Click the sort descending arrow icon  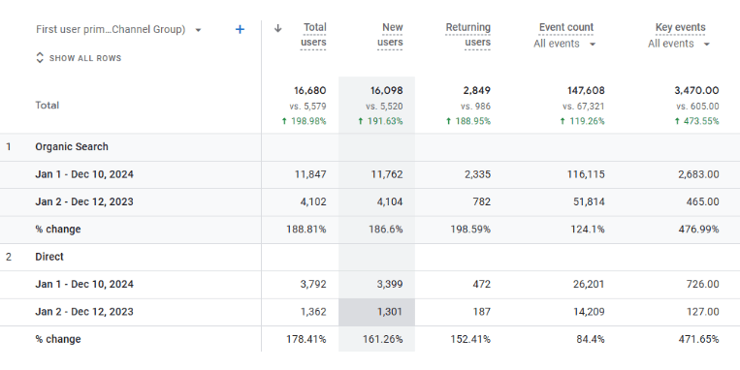tap(278, 28)
